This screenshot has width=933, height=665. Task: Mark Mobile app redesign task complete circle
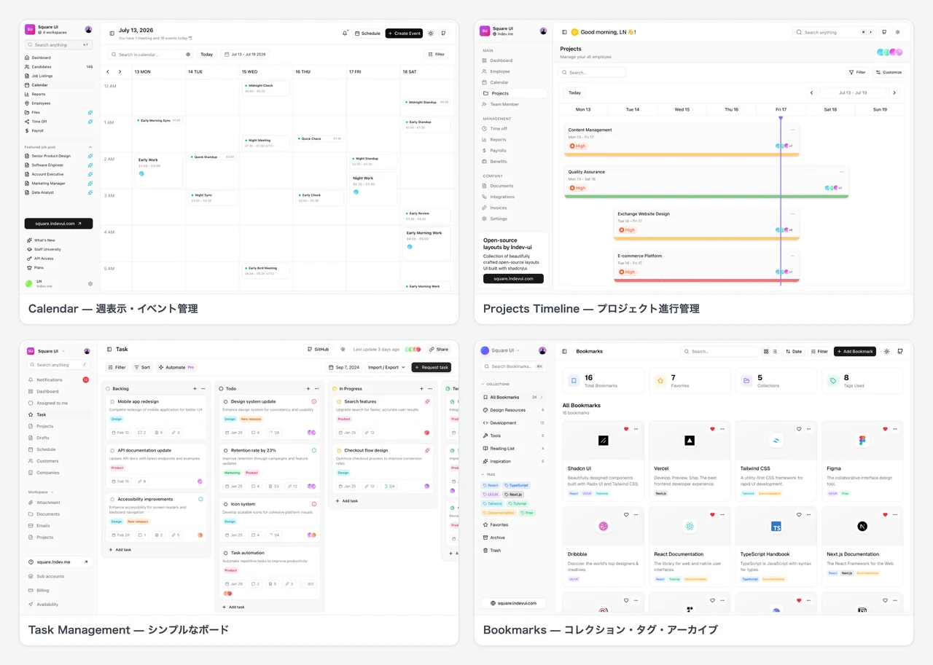112,401
